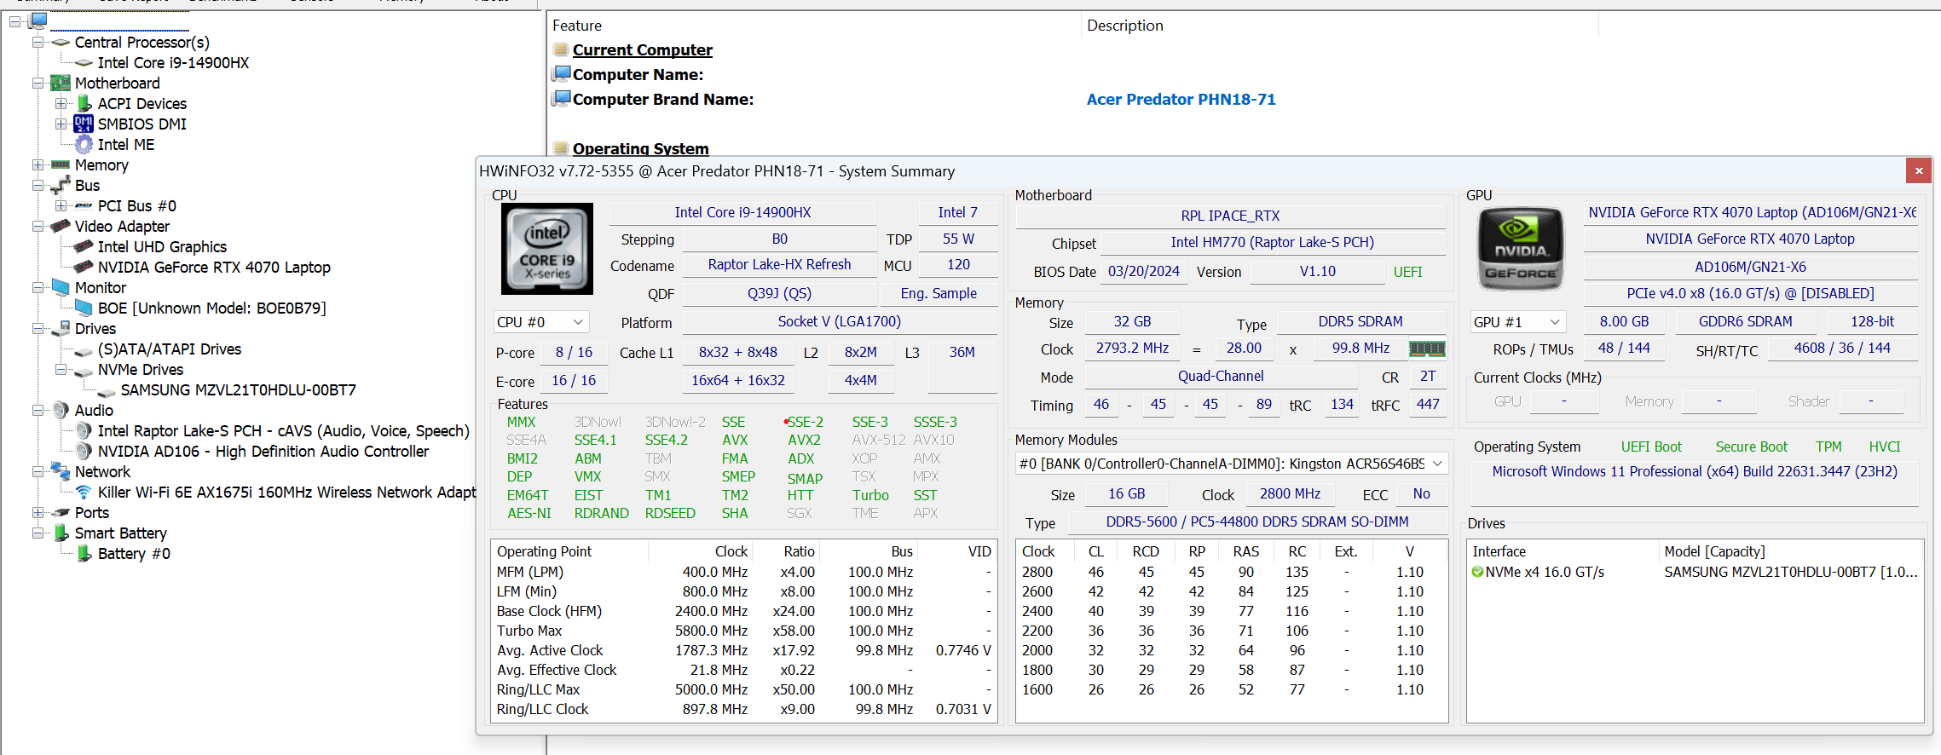1941x755 pixels.
Task: Click the Memory tree icon
Action: click(x=61, y=165)
